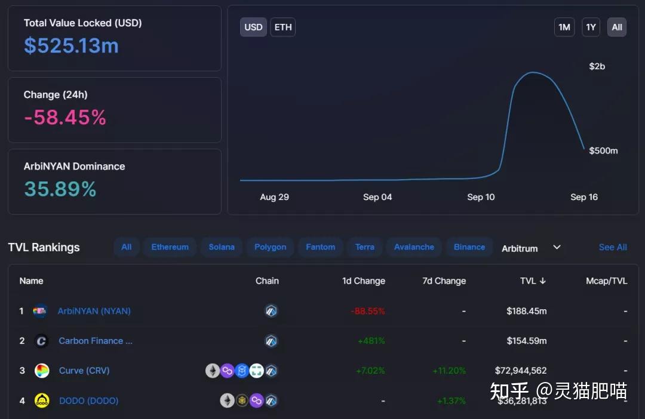This screenshot has width=645, height=419.
Task: Sort table by Name column
Action: coord(31,281)
